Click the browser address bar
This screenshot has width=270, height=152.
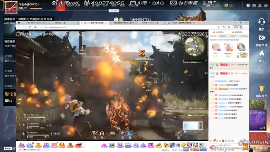click(x=128, y=27)
